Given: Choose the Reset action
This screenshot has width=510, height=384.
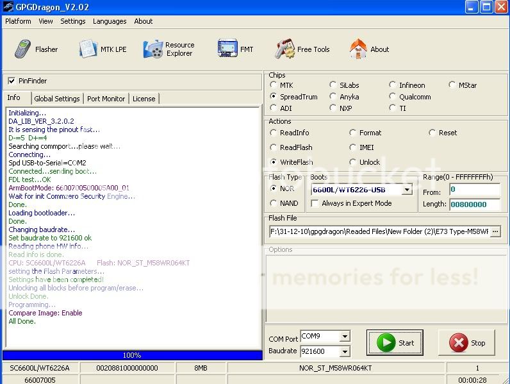Looking at the screenshot, I should [x=432, y=133].
